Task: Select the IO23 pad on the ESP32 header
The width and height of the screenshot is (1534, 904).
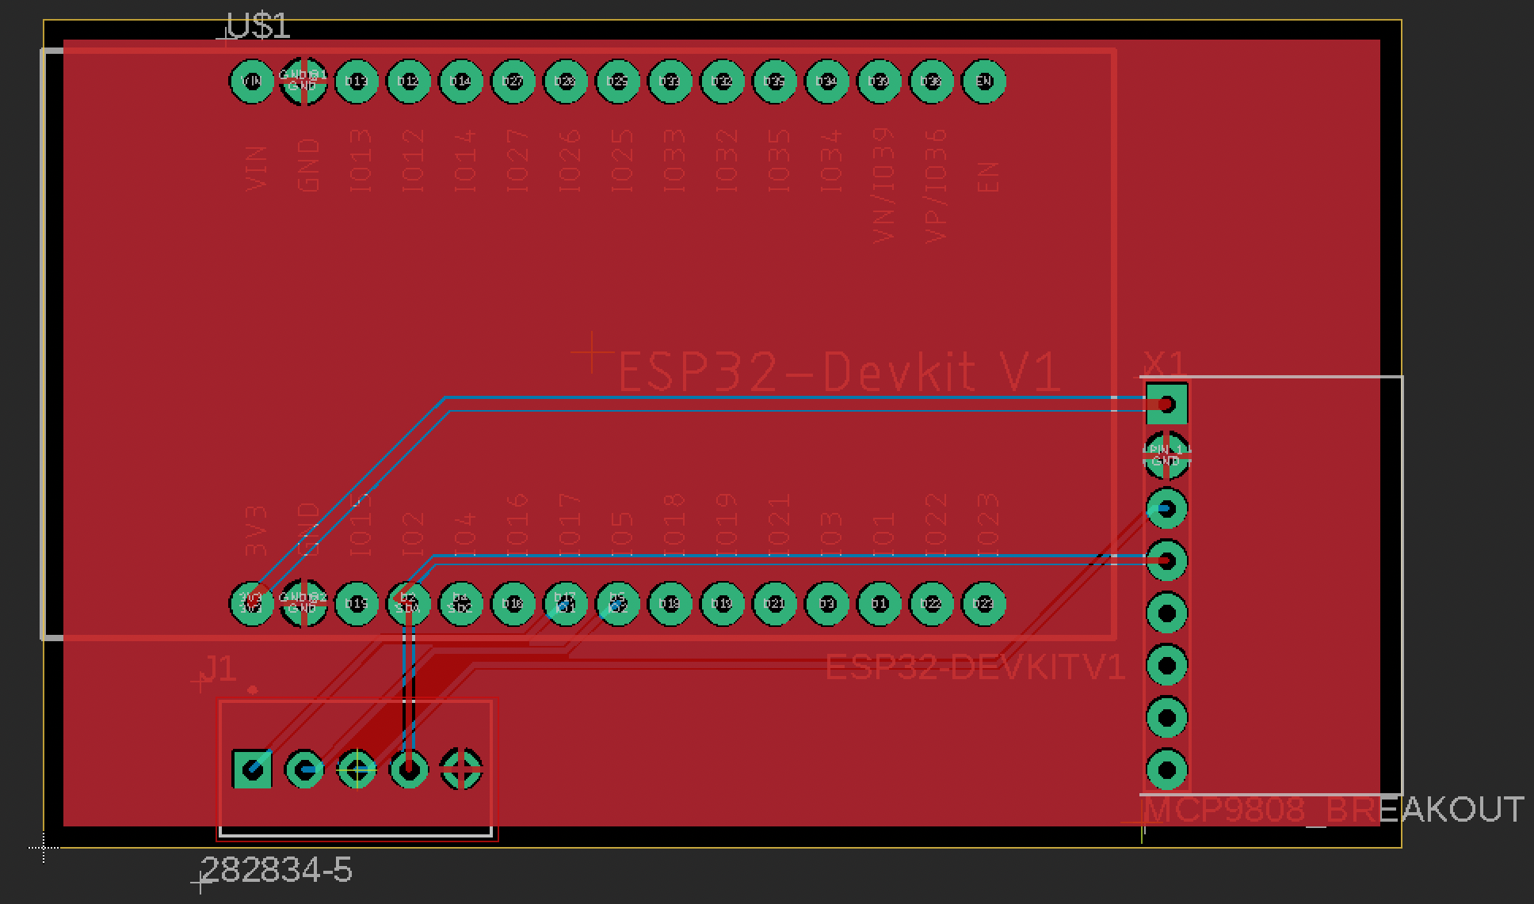Action: (x=984, y=604)
